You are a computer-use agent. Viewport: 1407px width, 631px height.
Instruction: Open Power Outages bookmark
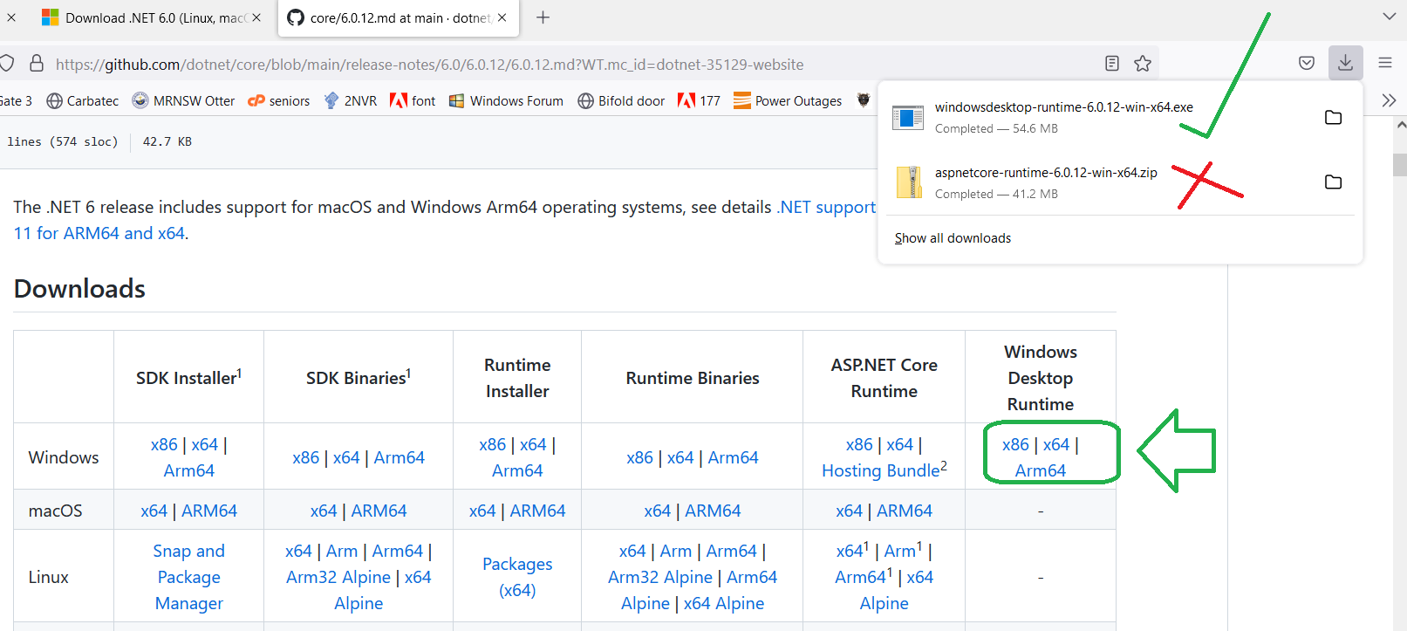click(x=788, y=101)
